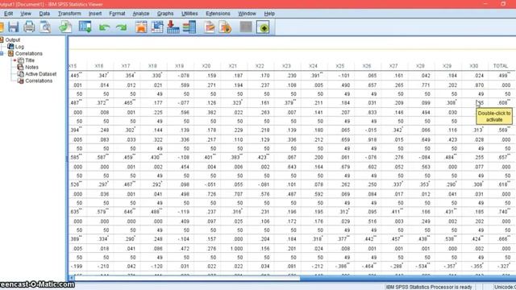Screen dimensions: 516x290
Task: Print the output using the printer icon
Action: [29, 27]
